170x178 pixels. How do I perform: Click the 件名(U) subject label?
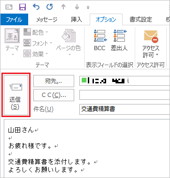tap(43, 109)
